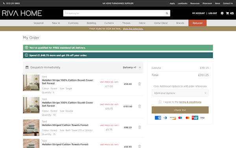Click trash icon of £52.50 towel row
Image resolution: width=236 pixels, height=148 pixels.
pyautogui.click(x=140, y=146)
